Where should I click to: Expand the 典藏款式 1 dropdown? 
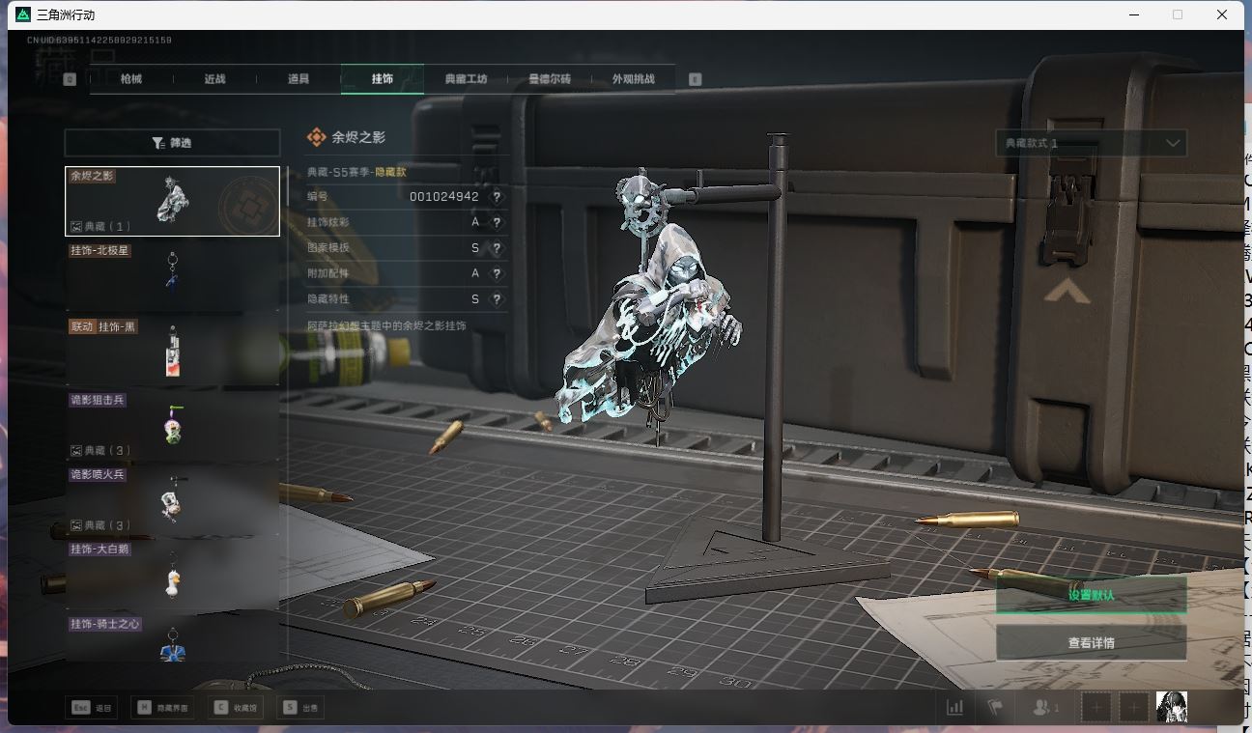[1091, 143]
